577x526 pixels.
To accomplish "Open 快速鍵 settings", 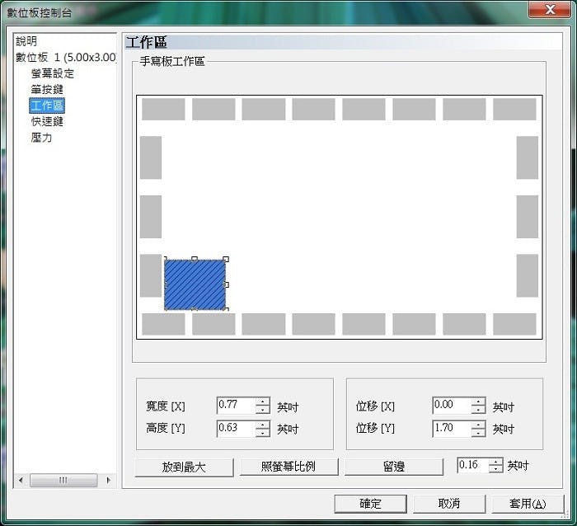I will pos(47,121).
